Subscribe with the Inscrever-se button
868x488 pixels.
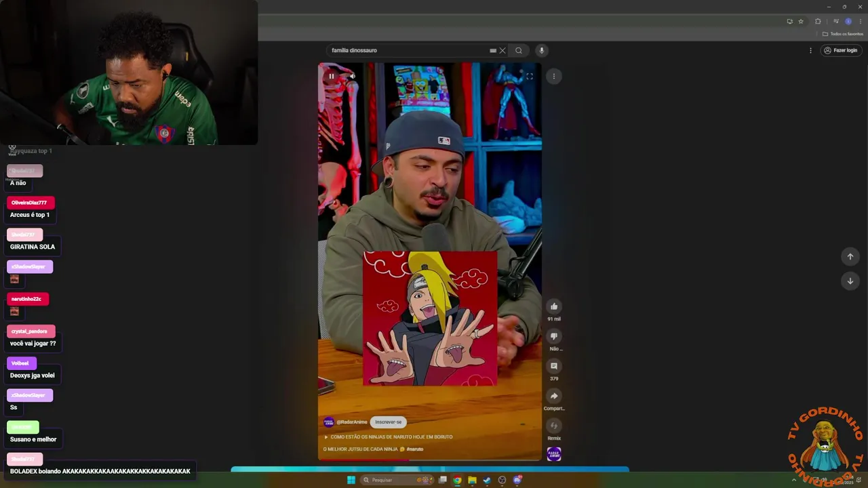[389, 422]
